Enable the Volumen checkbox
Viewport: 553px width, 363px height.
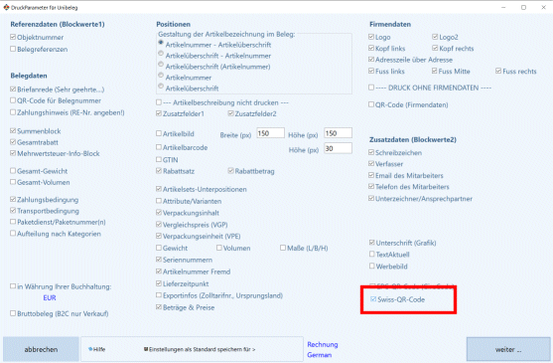(219, 248)
